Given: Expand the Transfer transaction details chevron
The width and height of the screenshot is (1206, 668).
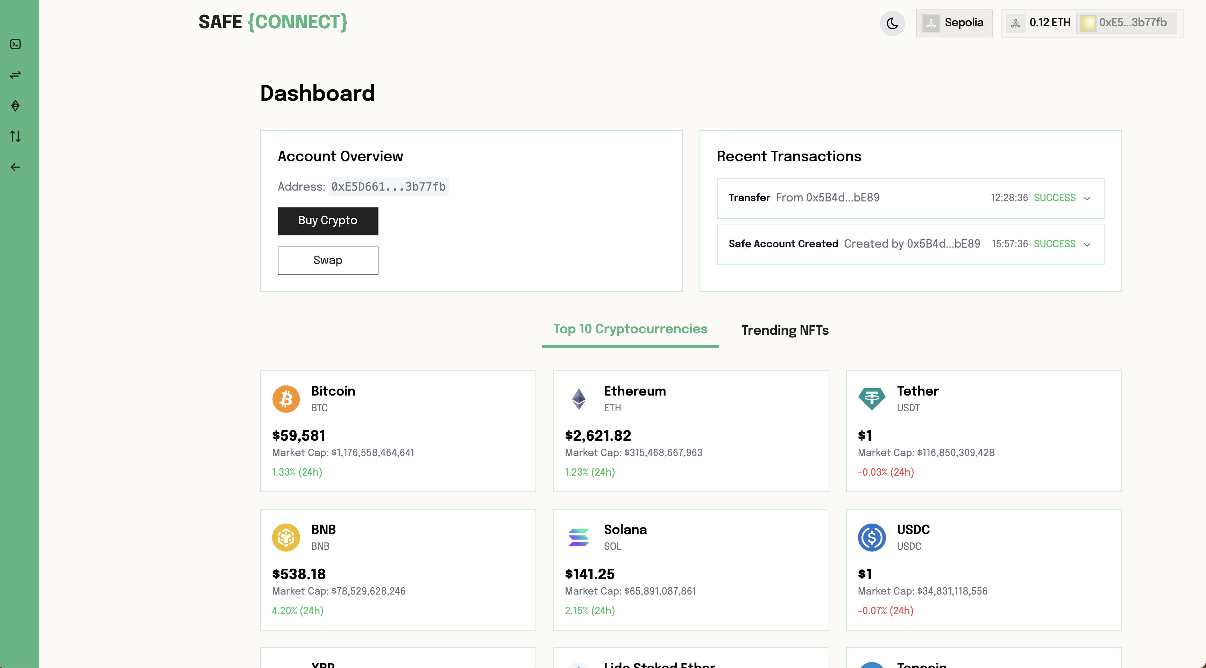Looking at the screenshot, I should [1087, 199].
